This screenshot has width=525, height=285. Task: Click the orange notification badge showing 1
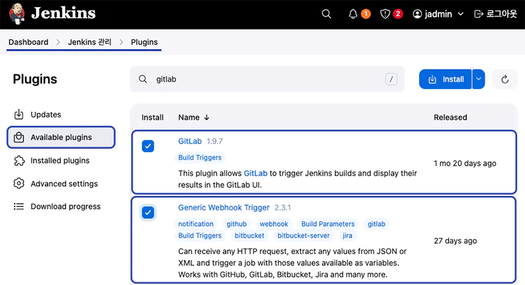click(366, 14)
